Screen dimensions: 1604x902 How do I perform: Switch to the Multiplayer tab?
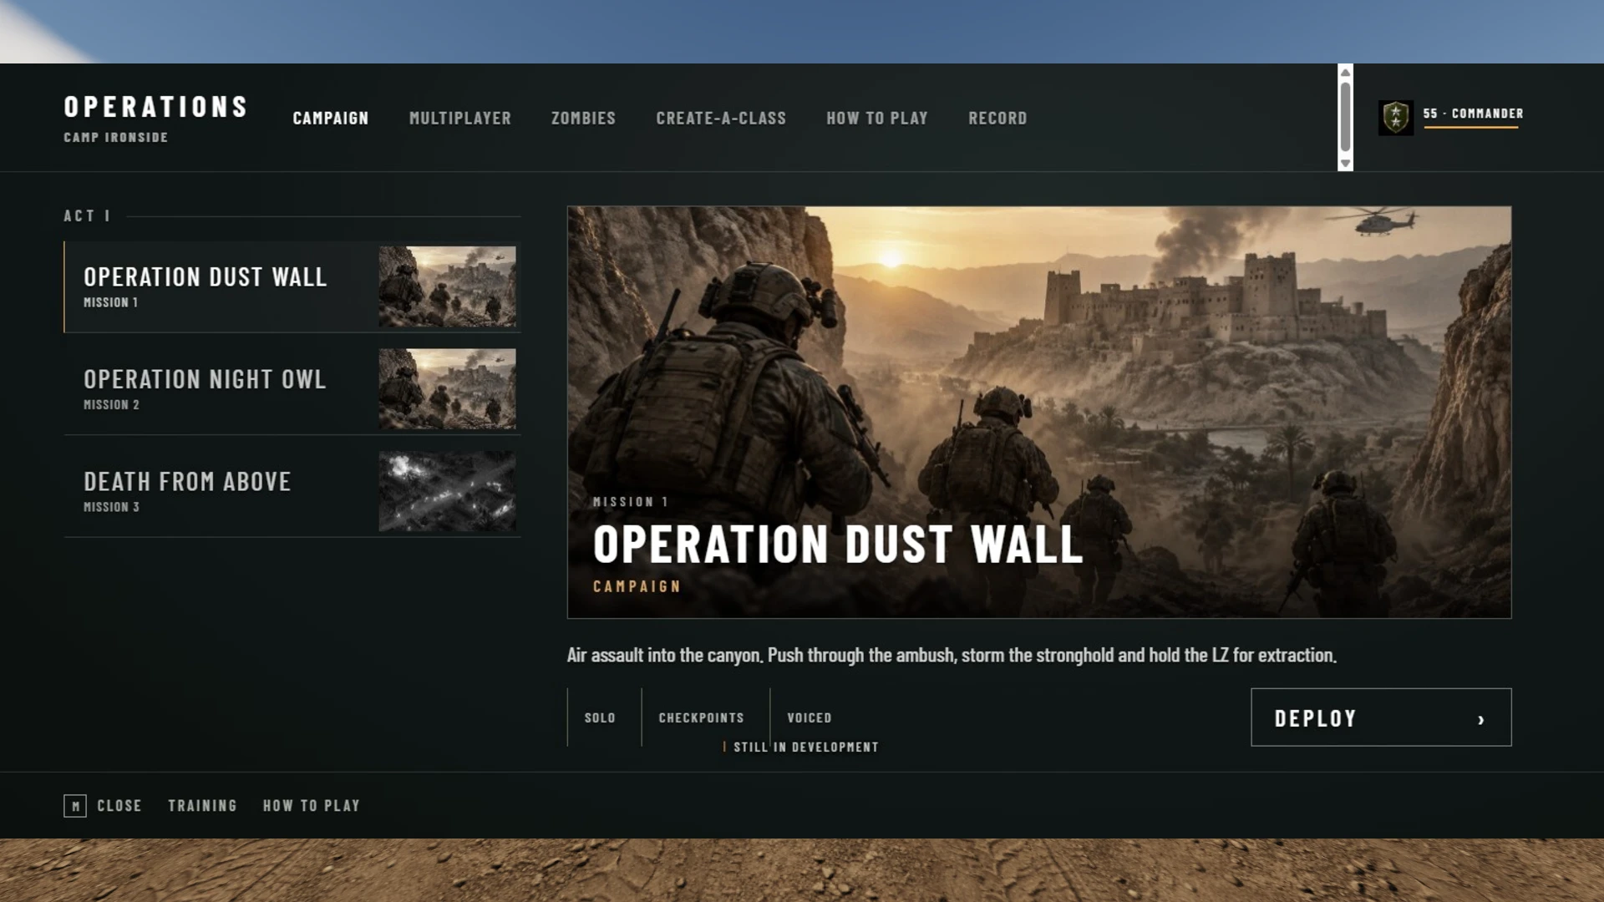[x=460, y=119]
